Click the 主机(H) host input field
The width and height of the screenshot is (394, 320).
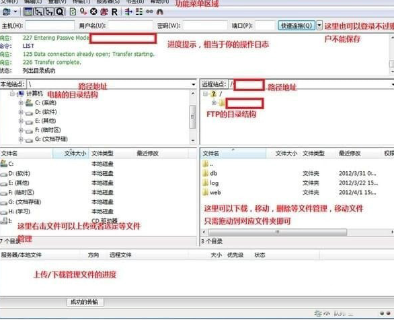pyautogui.click(x=50, y=26)
